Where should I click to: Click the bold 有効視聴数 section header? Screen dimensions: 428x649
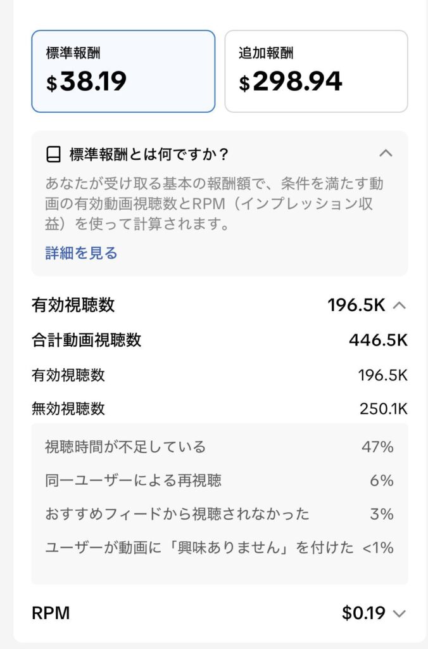[x=73, y=305]
